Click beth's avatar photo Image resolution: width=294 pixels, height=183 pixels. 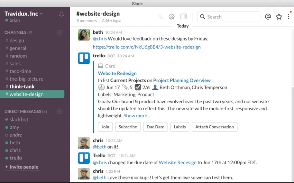click(84, 35)
